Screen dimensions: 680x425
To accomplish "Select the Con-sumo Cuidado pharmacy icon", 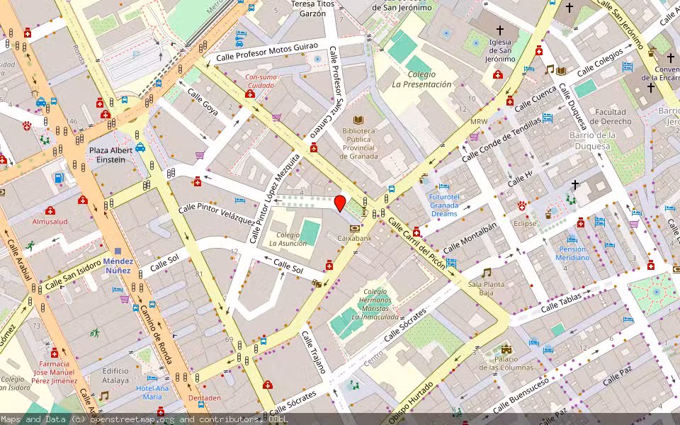I will (x=250, y=93).
